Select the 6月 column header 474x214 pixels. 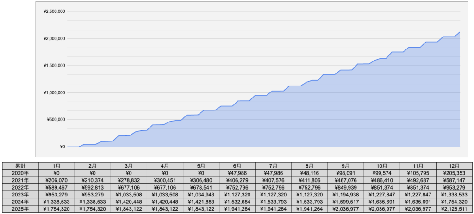click(x=237, y=165)
